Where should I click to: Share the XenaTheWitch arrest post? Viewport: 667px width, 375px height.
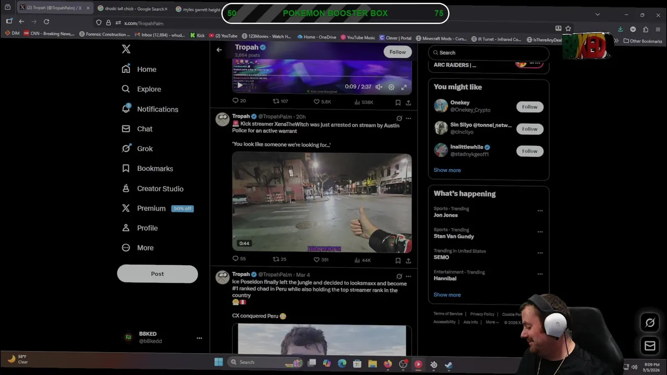pyautogui.click(x=408, y=260)
